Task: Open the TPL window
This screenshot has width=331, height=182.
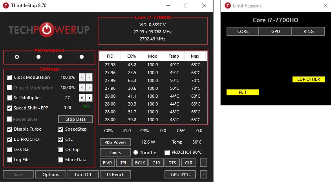Action: [124, 163]
